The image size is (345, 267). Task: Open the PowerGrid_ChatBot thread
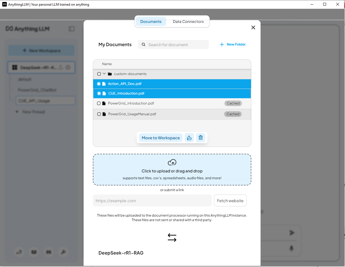(37, 90)
